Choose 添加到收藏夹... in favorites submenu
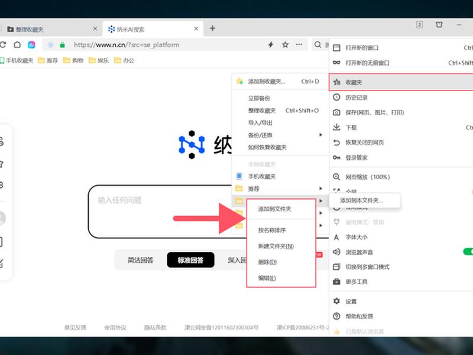The height and width of the screenshot is (355, 473). [280, 82]
